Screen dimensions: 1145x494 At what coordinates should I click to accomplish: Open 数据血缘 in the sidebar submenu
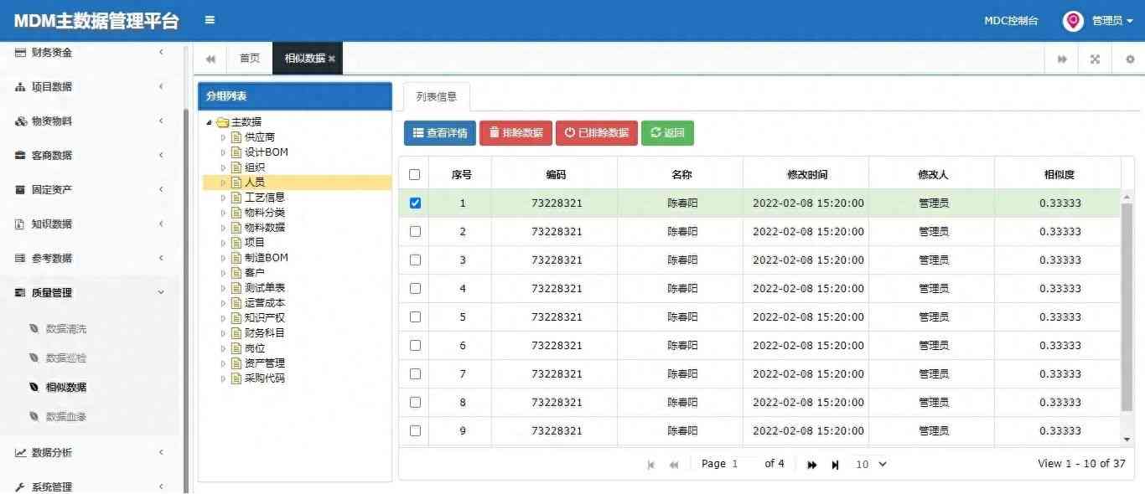click(66, 416)
